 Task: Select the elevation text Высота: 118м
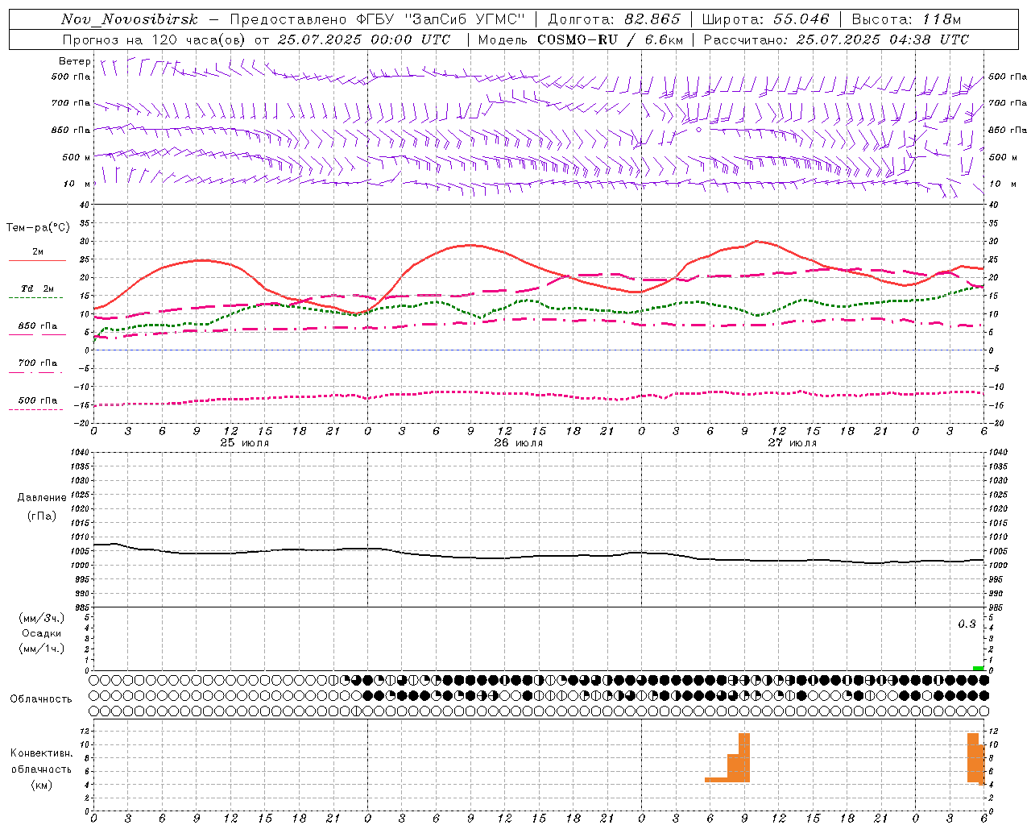tap(906, 19)
